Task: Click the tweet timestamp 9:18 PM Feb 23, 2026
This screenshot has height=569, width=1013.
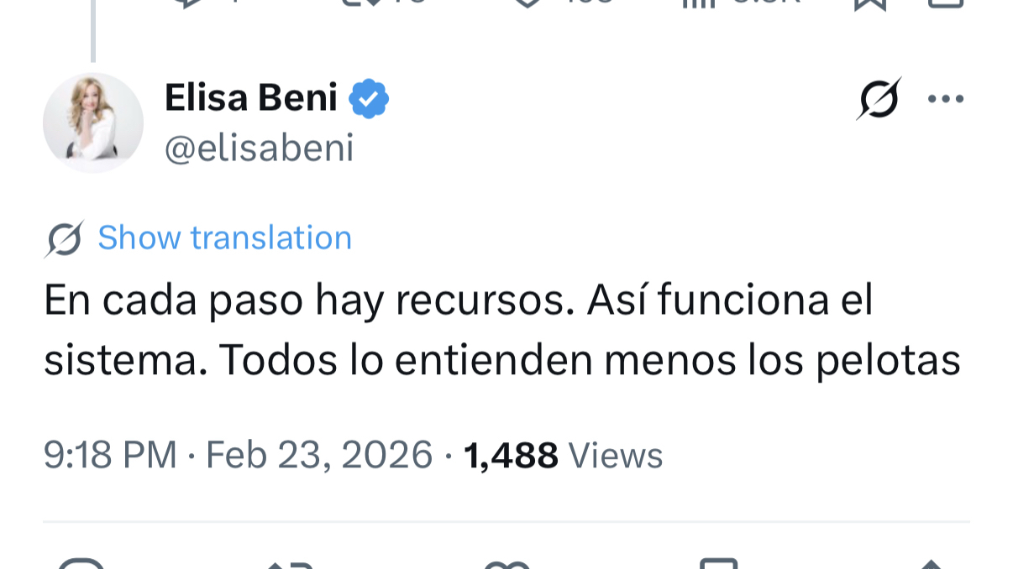Action: [238, 455]
